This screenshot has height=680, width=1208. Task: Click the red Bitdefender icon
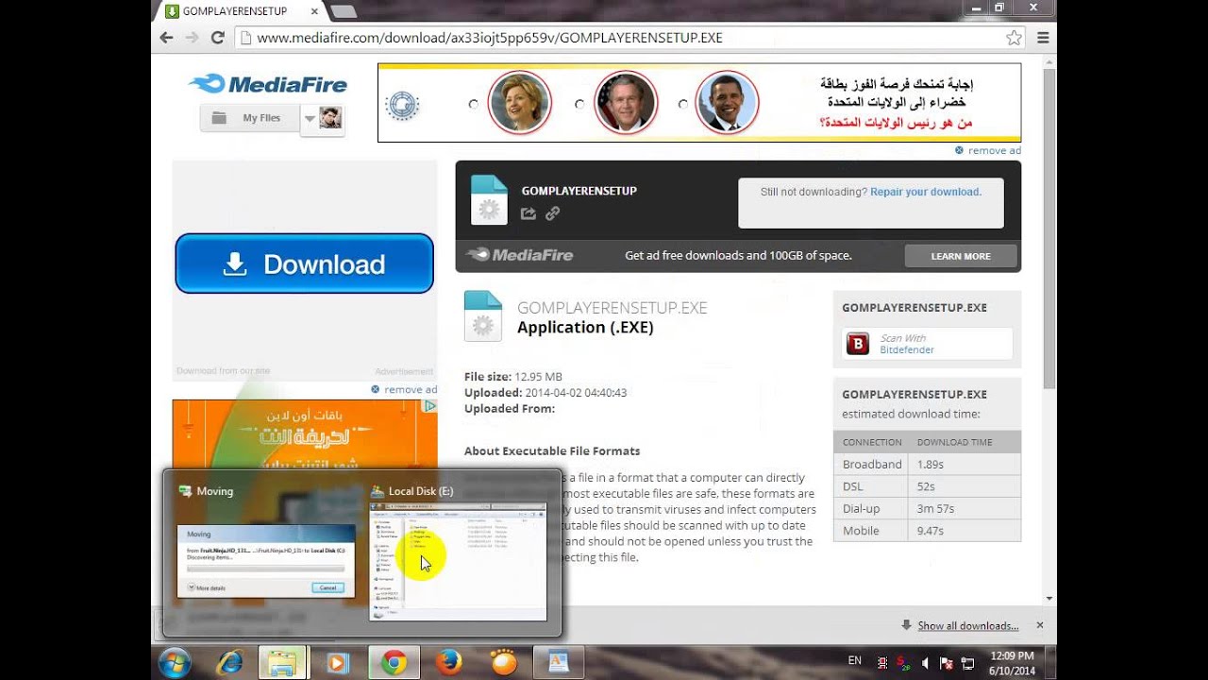pyautogui.click(x=857, y=344)
